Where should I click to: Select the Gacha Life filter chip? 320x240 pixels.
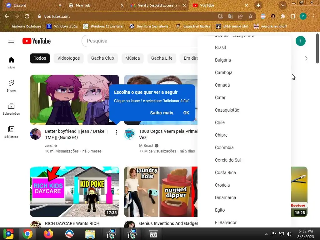(x=162, y=58)
